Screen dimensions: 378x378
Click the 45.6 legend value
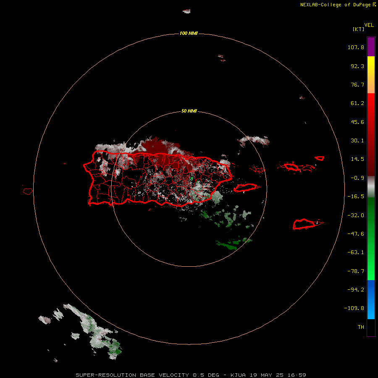point(357,122)
